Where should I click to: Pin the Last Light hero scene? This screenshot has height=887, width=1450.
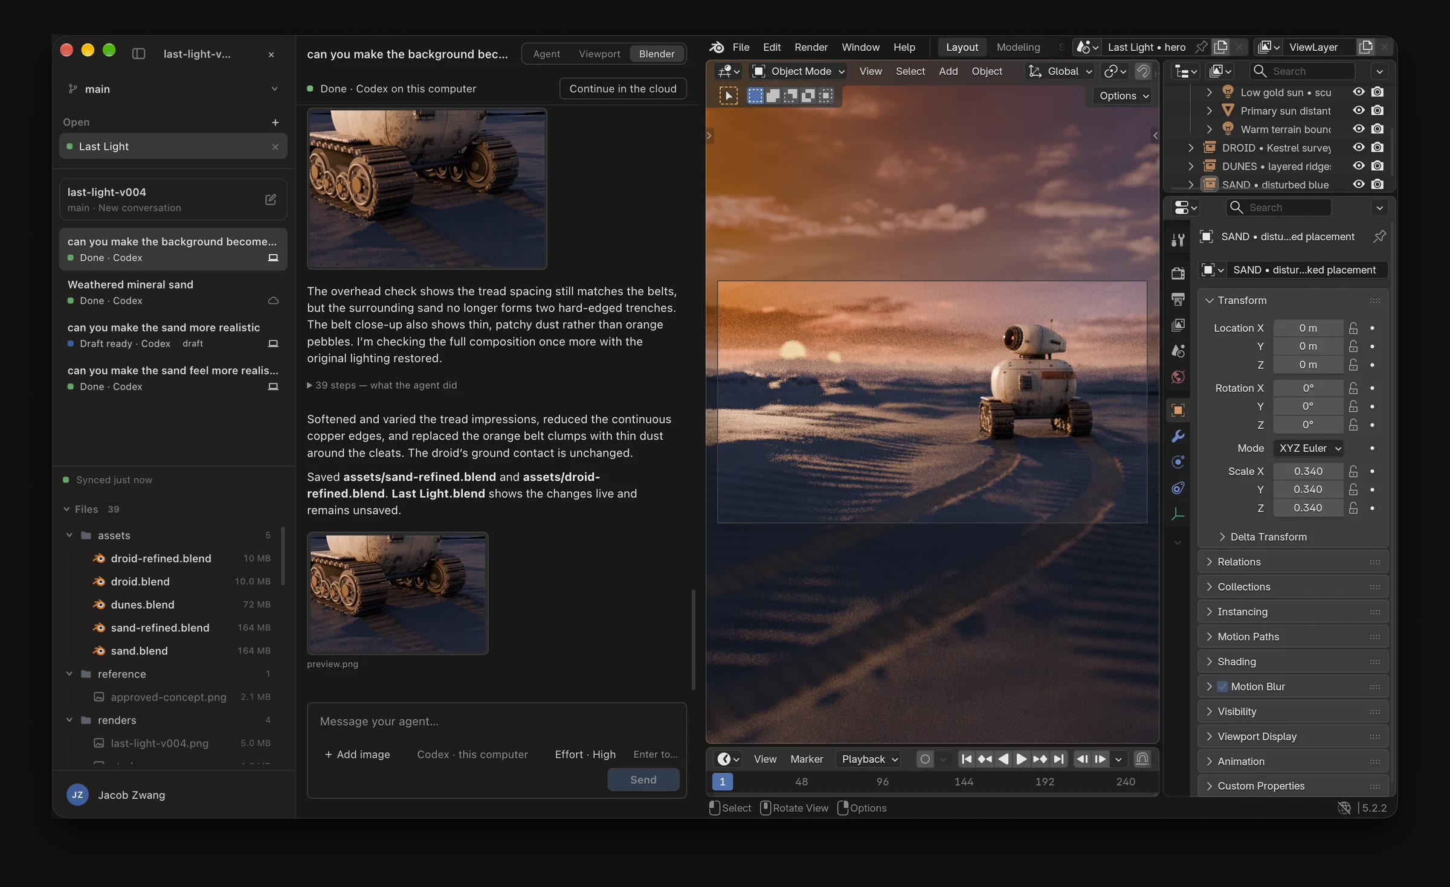1202,47
